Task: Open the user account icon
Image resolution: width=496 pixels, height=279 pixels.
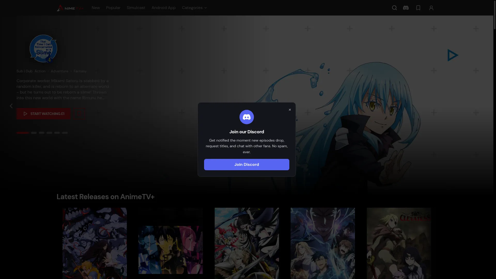Action: click(x=431, y=8)
